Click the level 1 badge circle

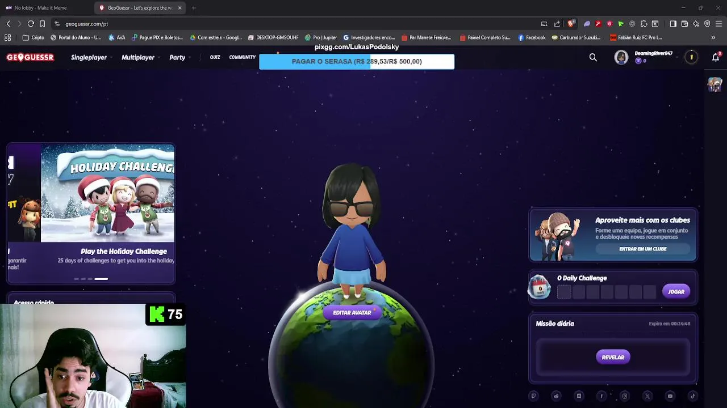coord(691,57)
